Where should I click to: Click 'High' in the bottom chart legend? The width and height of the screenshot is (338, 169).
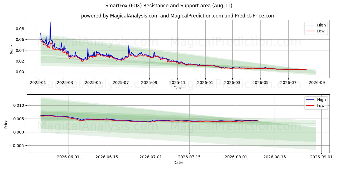pyautogui.click(x=321, y=100)
